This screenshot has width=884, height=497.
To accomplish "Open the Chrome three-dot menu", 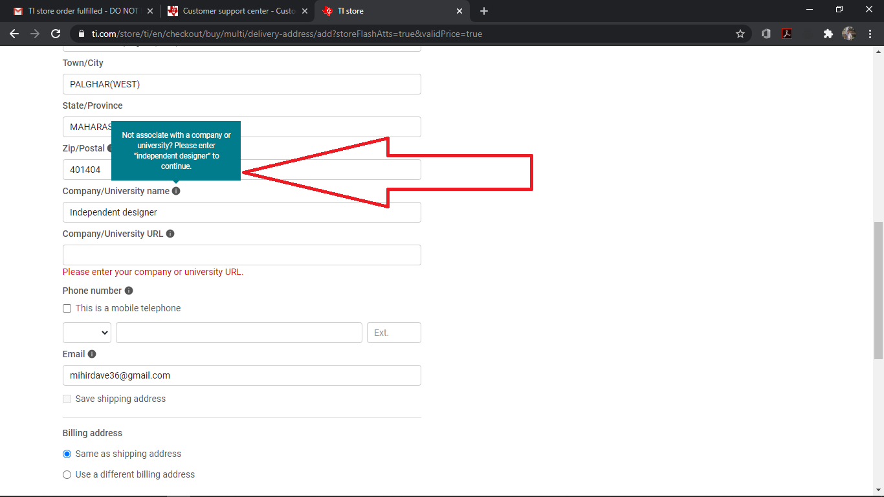I will (869, 34).
